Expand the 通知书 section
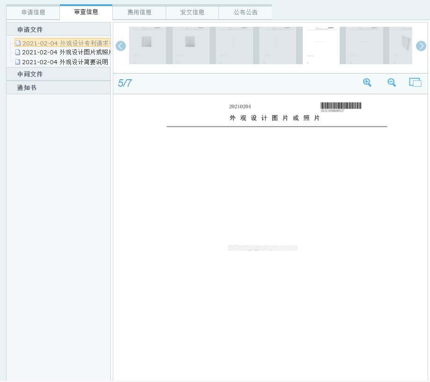 [x=27, y=88]
